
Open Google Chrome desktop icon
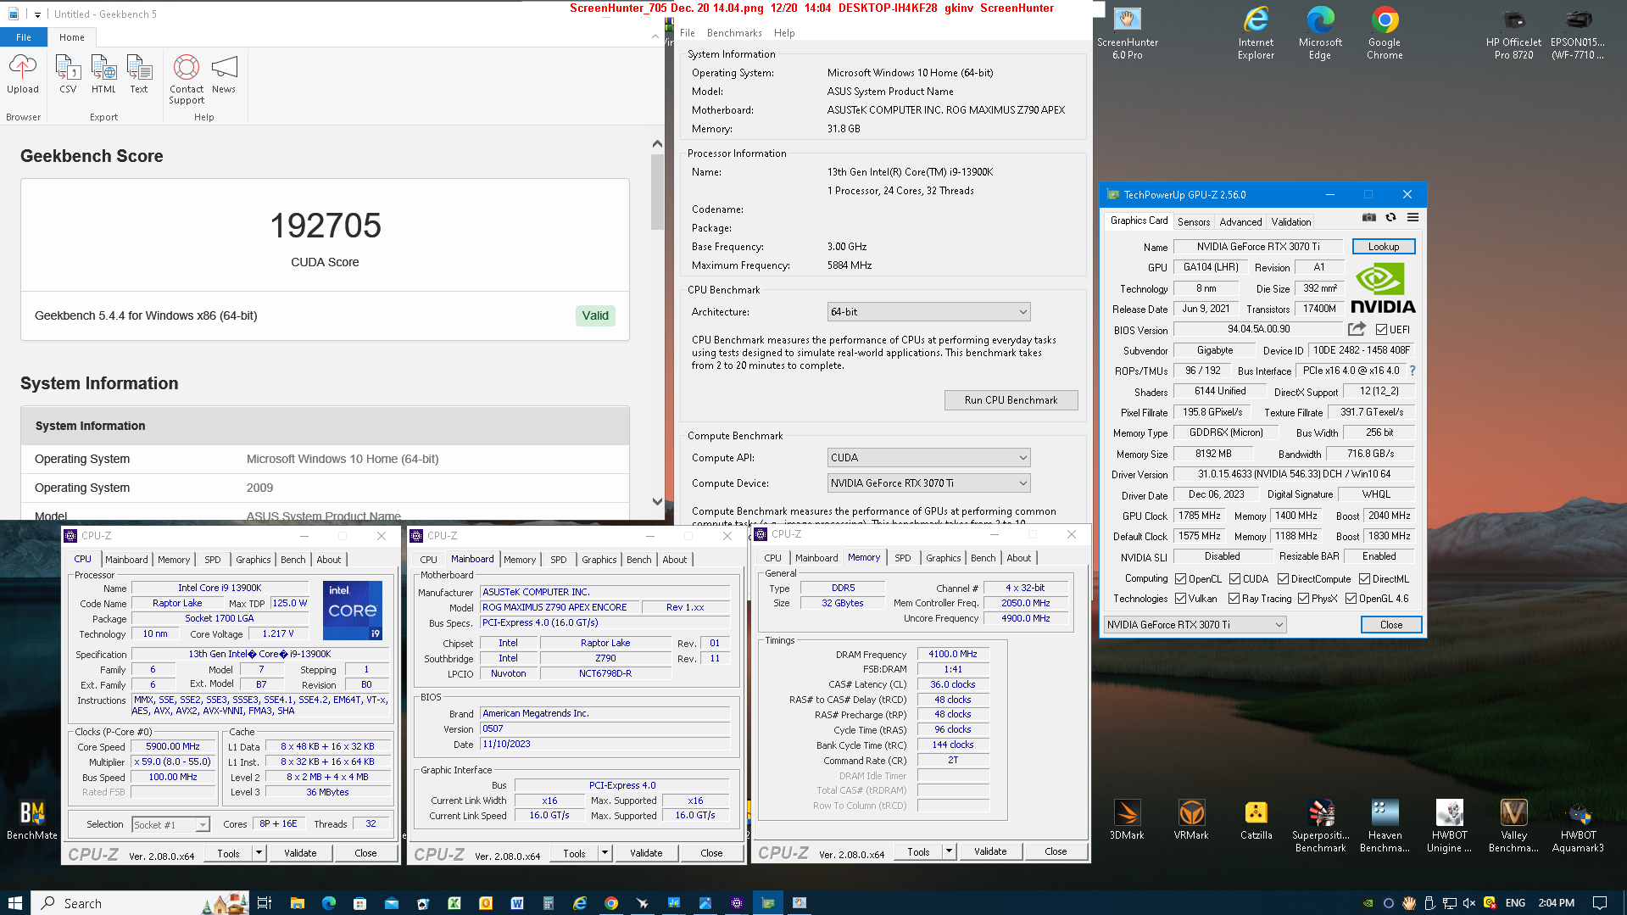1385,34
